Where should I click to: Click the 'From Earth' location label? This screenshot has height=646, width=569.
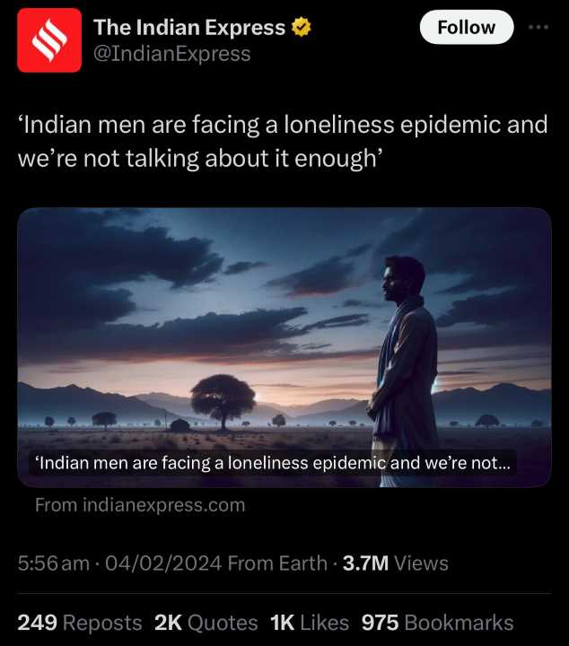click(277, 563)
